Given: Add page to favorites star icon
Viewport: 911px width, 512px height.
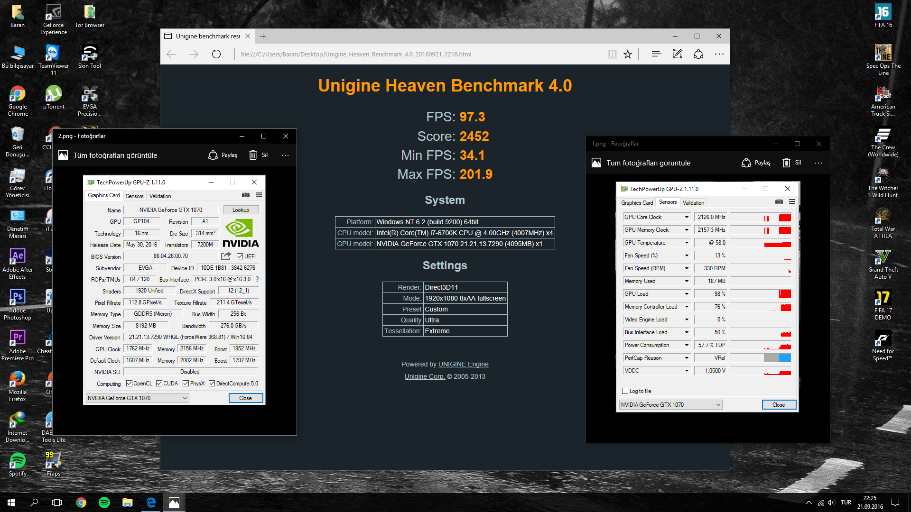Looking at the screenshot, I should [x=628, y=54].
